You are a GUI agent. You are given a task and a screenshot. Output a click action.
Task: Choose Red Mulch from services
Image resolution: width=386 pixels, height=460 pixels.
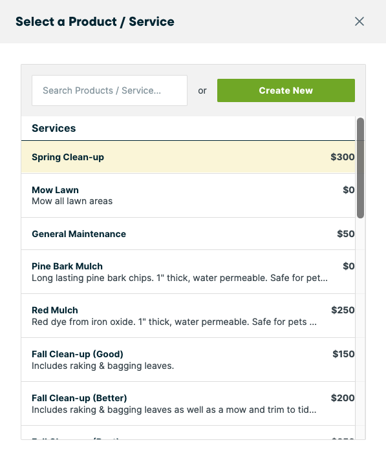point(188,316)
